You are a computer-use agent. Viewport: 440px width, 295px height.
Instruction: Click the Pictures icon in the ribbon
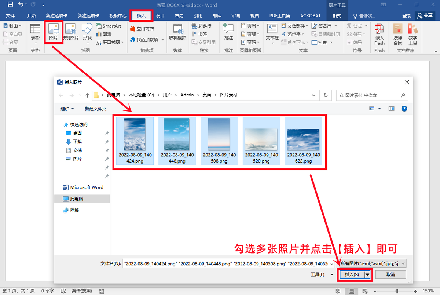pos(54,32)
